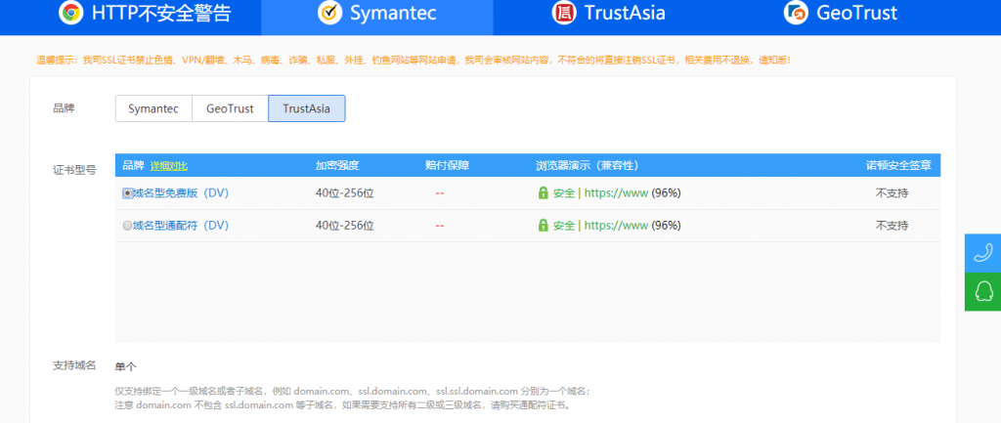Click green padlock in 域名型通配符 row
This screenshot has height=423, width=1001.
point(544,226)
